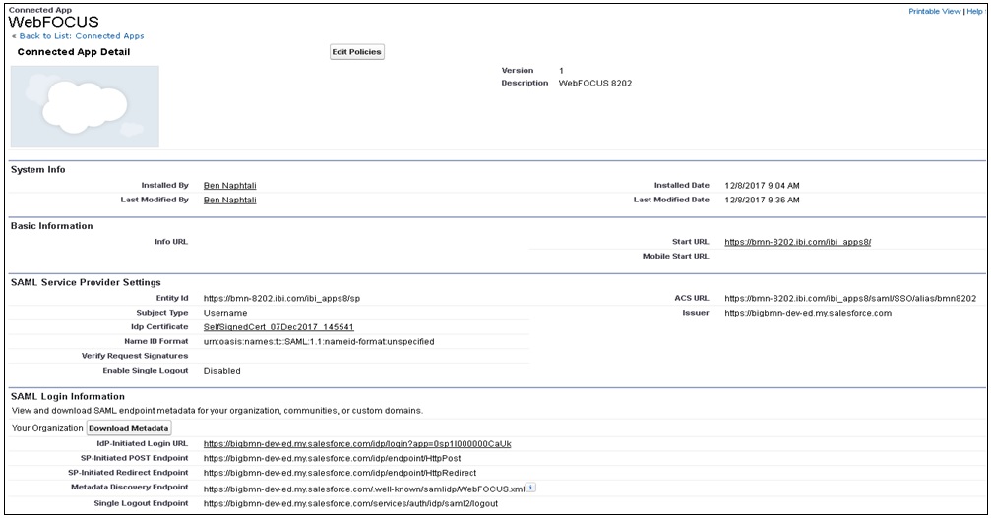Select the Metadata Discovery Endpoint URL
Viewport: 991px width, 518px height.
(x=364, y=489)
